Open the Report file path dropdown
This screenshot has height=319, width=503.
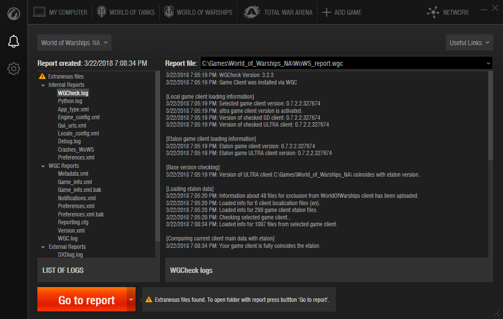488,63
